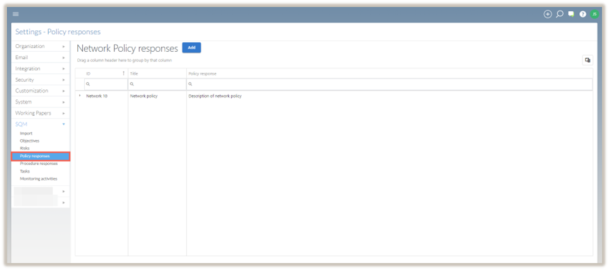609x270 pixels.
Task: Collapse the SQM section
Action: pos(41,124)
